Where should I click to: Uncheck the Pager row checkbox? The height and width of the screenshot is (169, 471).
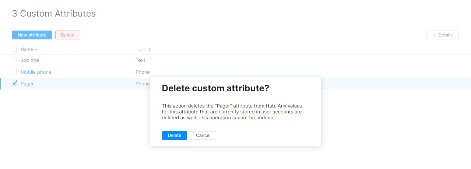click(x=14, y=83)
